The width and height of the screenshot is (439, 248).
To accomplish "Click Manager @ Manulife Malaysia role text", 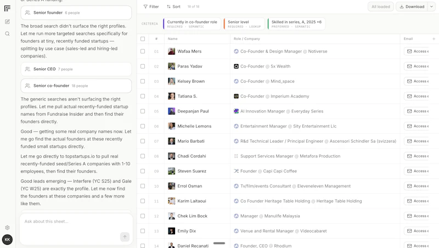I will pyautogui.click(x=270, y=216).
